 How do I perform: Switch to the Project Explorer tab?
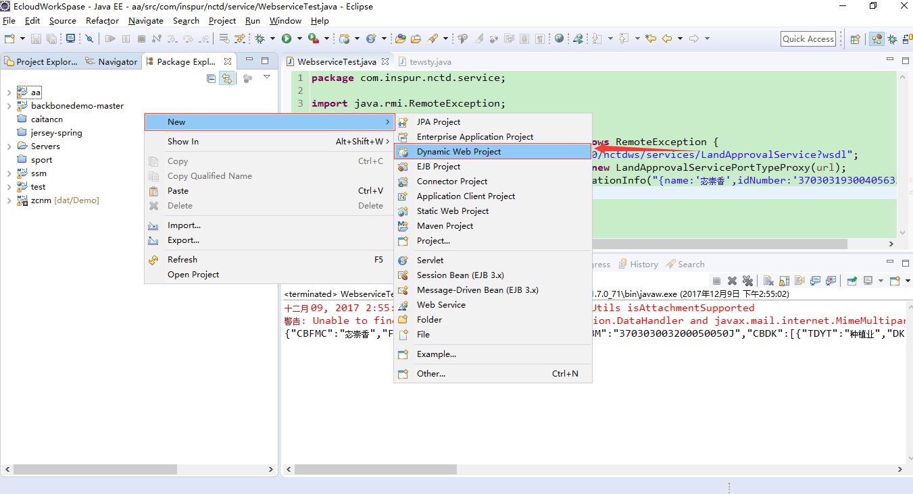[x=41, y=61]
